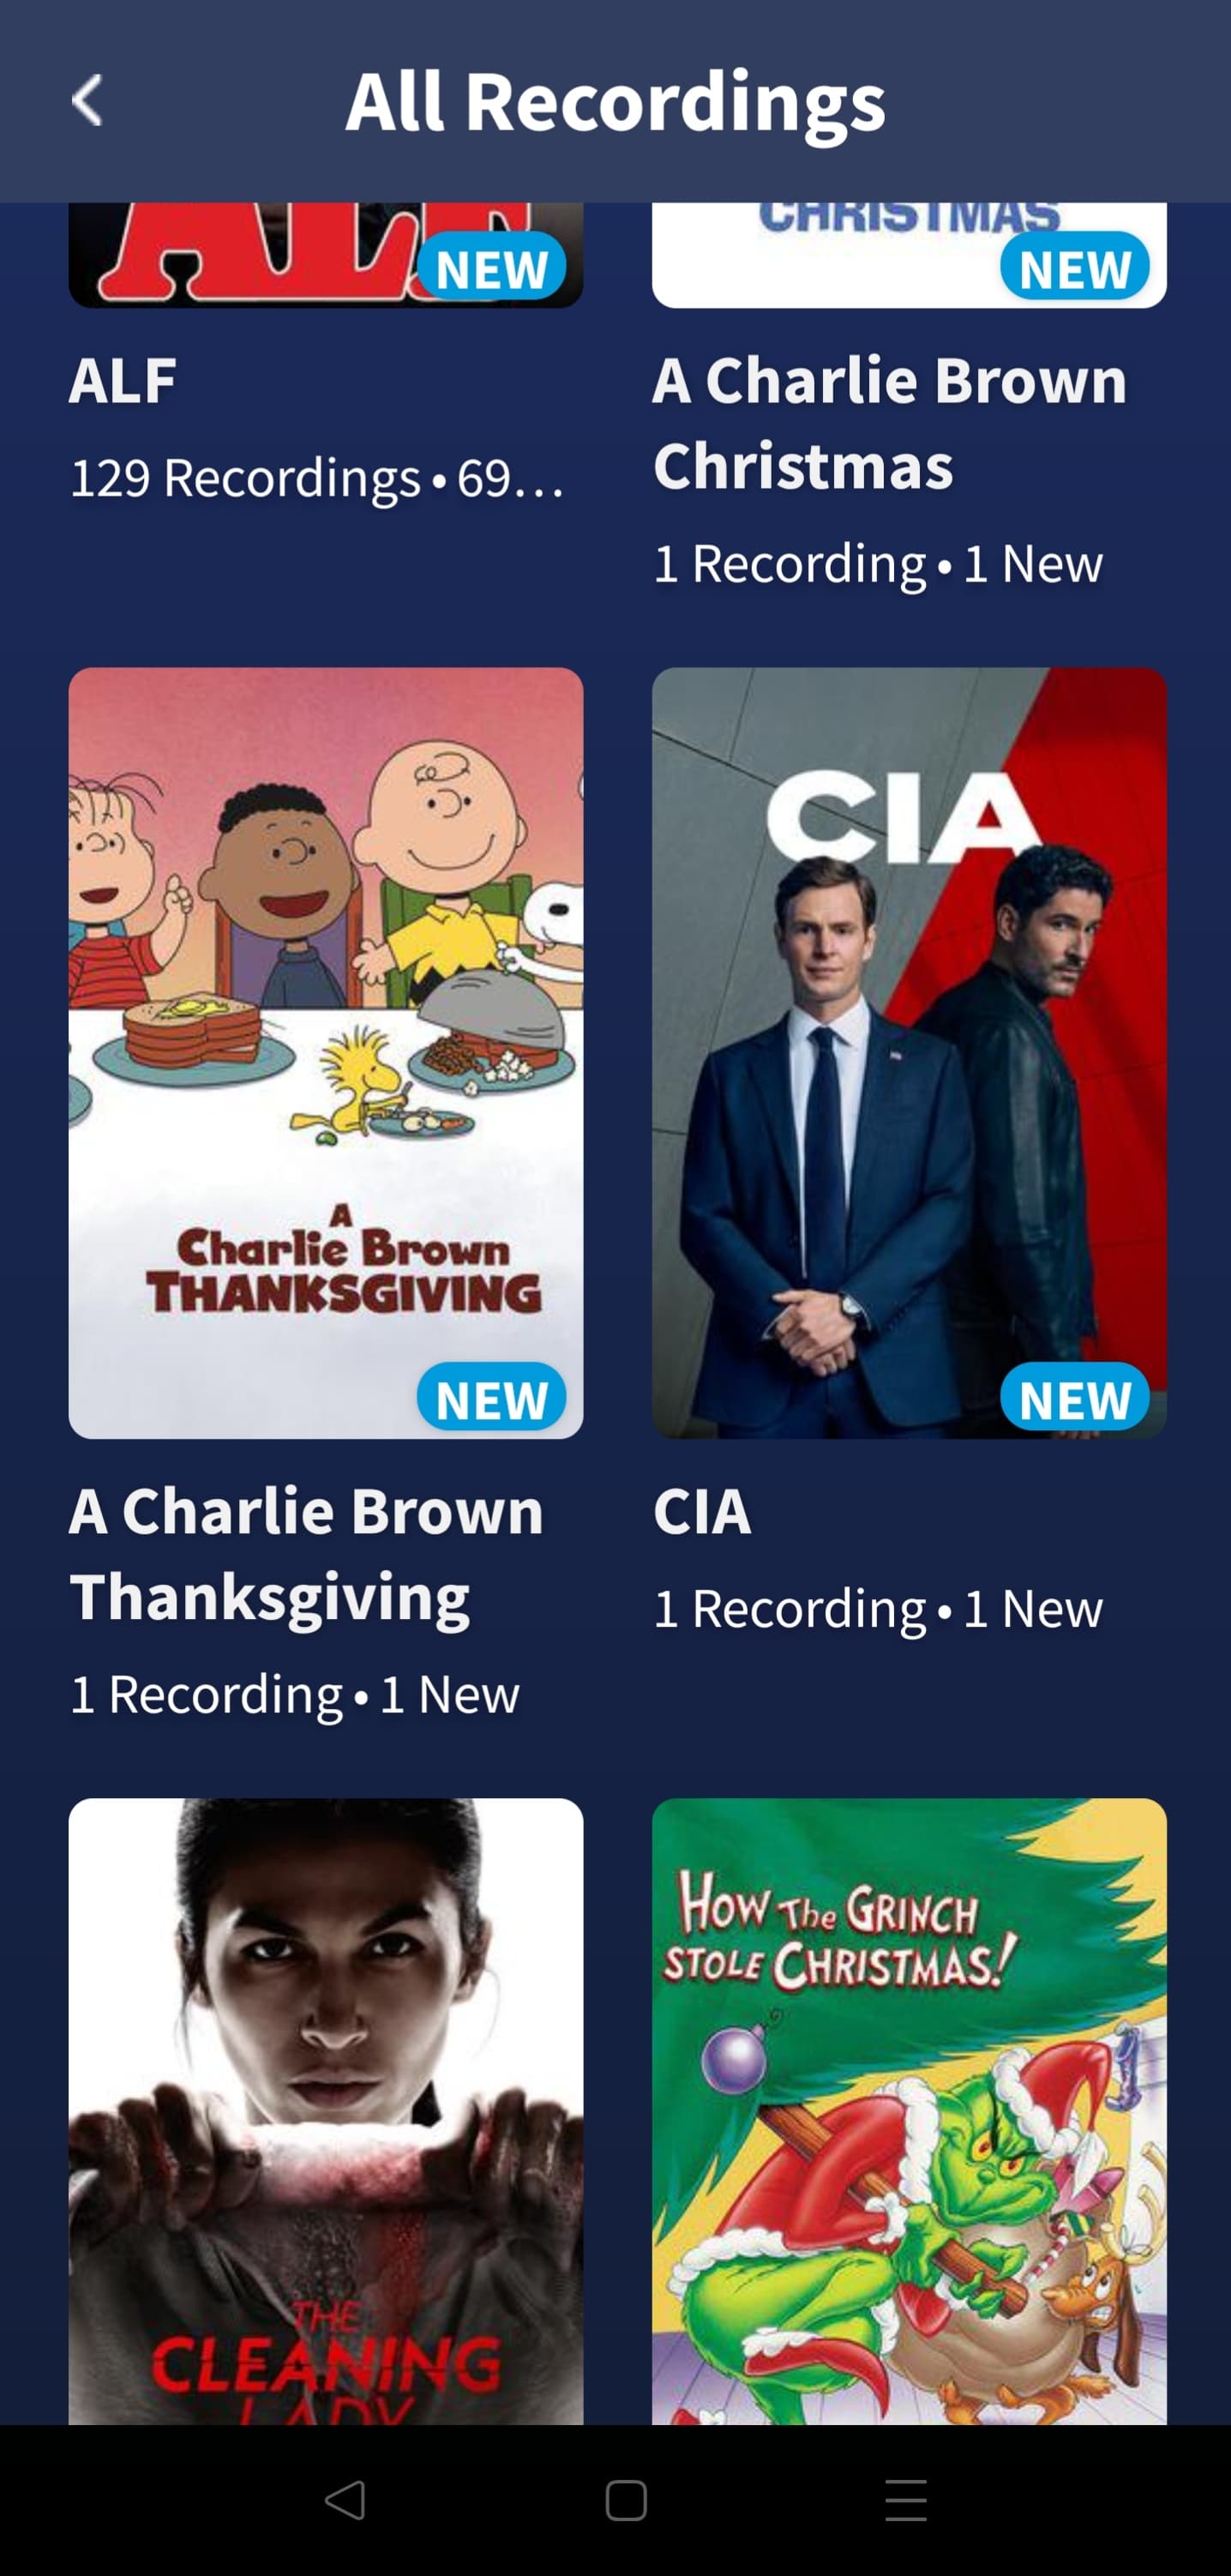Open The Cleaning Lady poster
Viewport: 1231px width, 2576px height.
[x=326, y=2111]
